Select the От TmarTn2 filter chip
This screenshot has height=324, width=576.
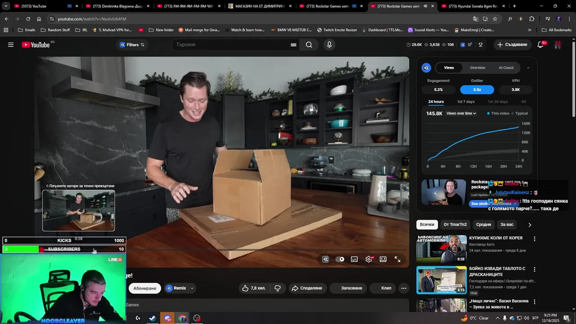[x=455, y=225]
